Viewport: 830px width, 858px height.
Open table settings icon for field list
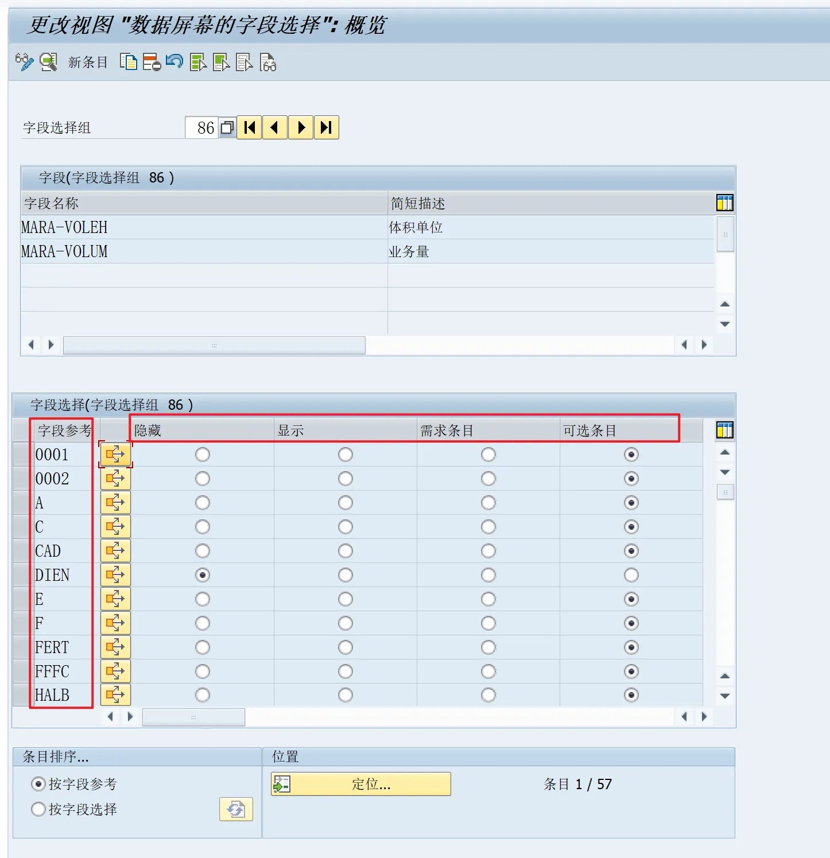tap(724, 203)
